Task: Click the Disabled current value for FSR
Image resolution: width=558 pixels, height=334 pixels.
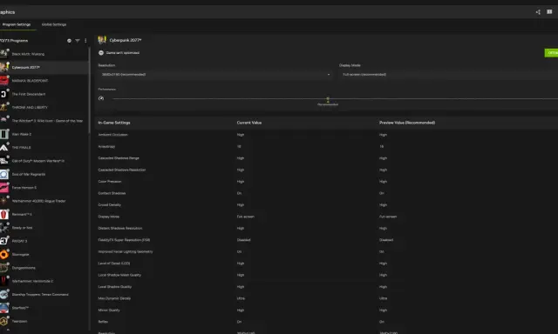Action: [244, 240]
